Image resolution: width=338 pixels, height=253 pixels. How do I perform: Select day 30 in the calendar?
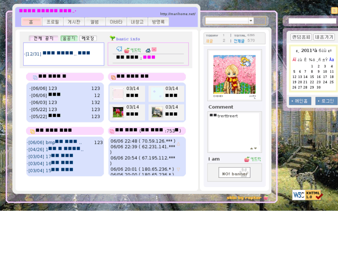[x=318, y=87]
